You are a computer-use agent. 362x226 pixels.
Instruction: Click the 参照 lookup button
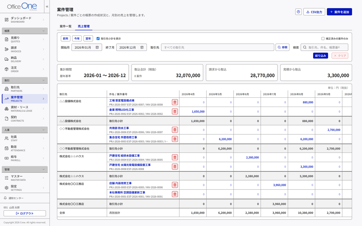coord(283,47)
